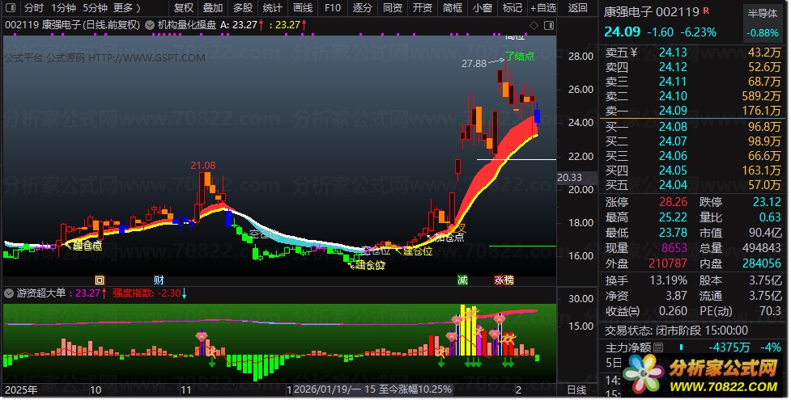This screenshot has width=791, height=400.
Task: Open the 复权 adjustment menu
Action: [x=184, y=7]
